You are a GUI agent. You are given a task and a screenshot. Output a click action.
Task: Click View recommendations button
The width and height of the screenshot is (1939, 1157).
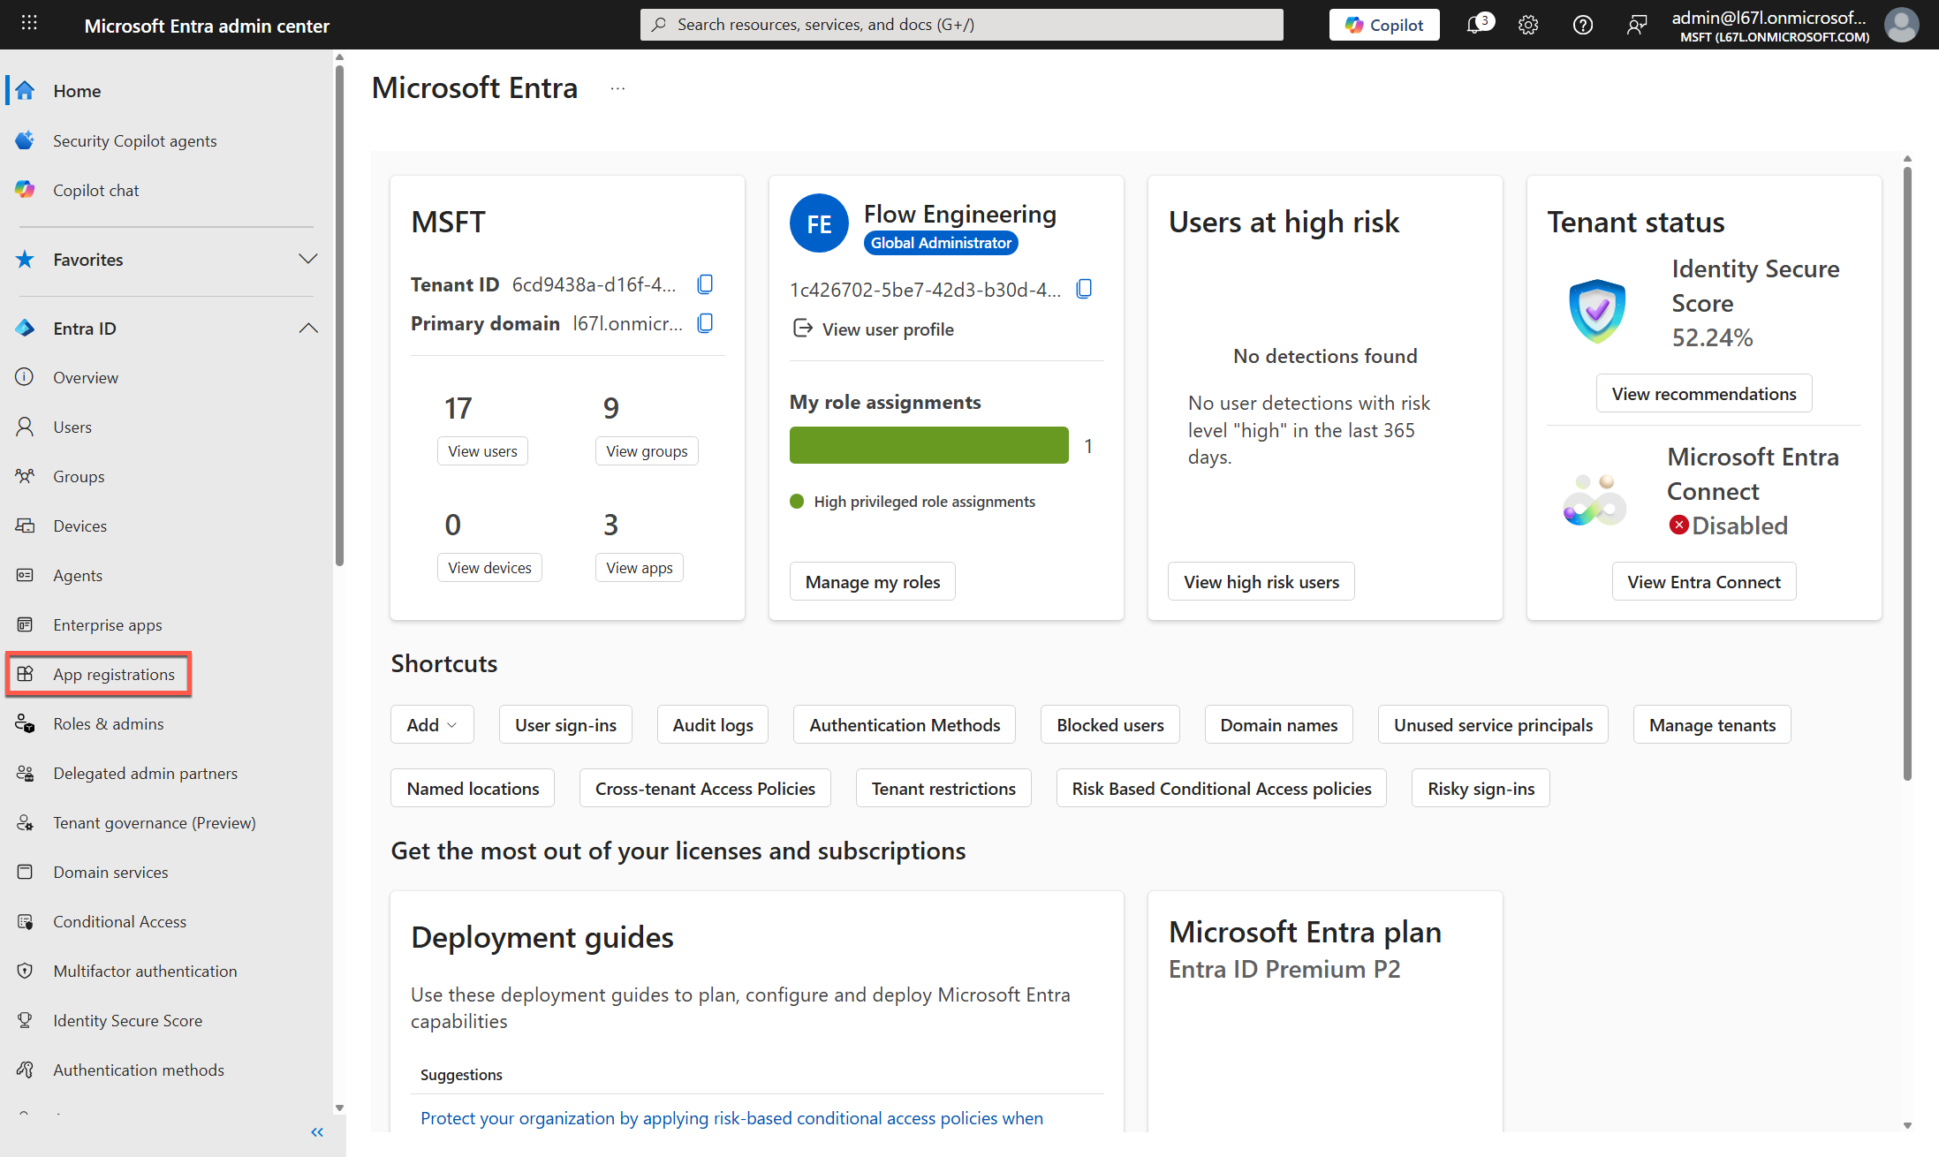[1704, 393]
